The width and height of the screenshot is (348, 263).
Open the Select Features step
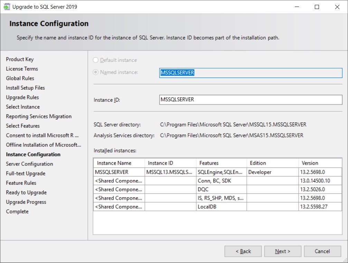click(x=23, y=126)
